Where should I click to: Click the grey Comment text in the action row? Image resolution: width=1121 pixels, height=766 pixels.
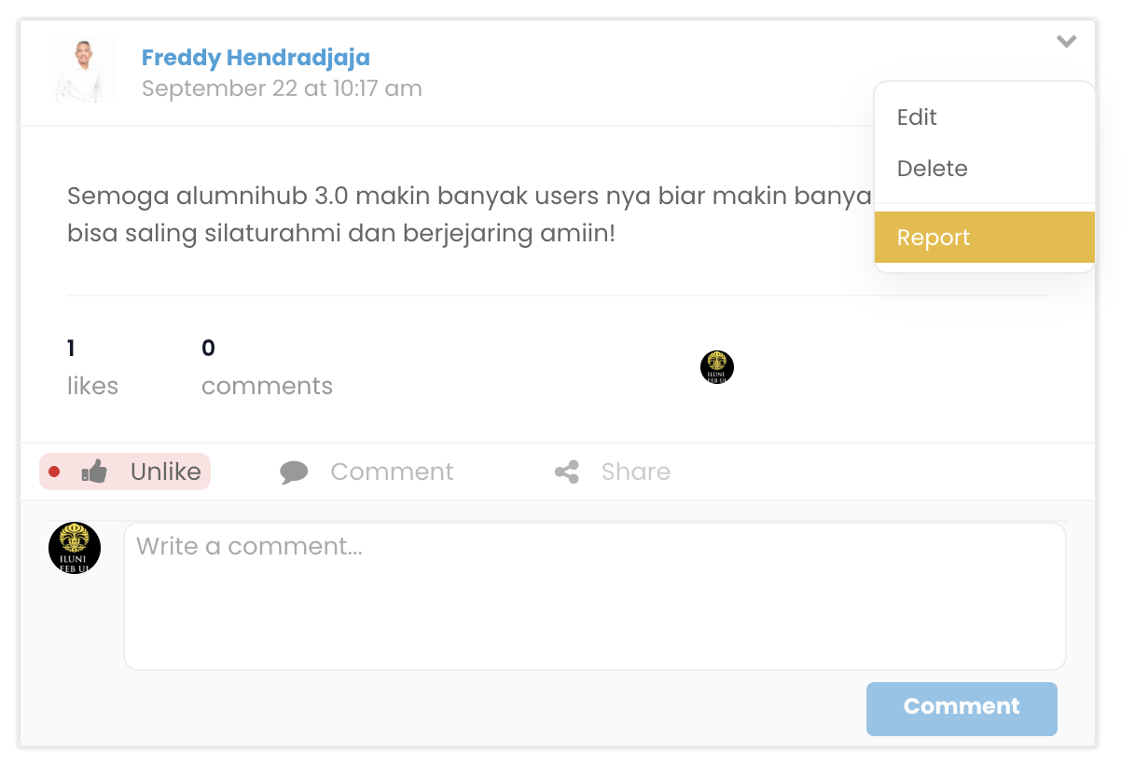pos(392,472)
